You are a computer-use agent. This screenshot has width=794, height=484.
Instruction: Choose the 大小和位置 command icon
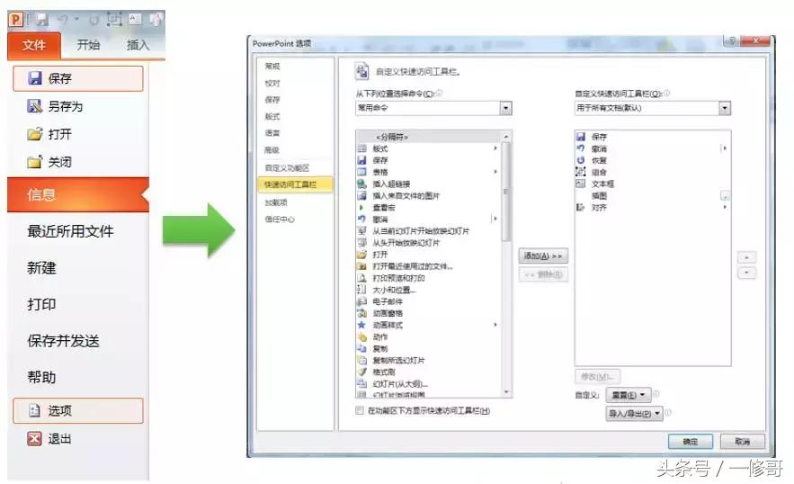click(x=361, y=290)
